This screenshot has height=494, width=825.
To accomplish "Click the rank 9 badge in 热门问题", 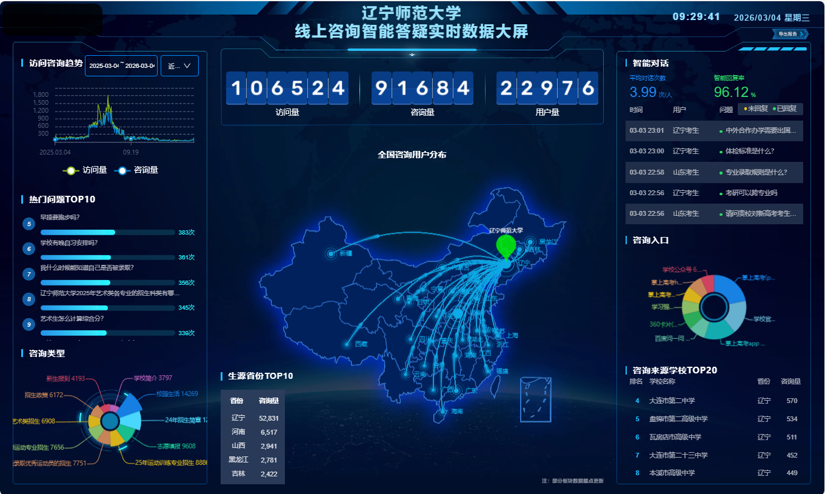I will pyautogui.click(x=28, y=325).
